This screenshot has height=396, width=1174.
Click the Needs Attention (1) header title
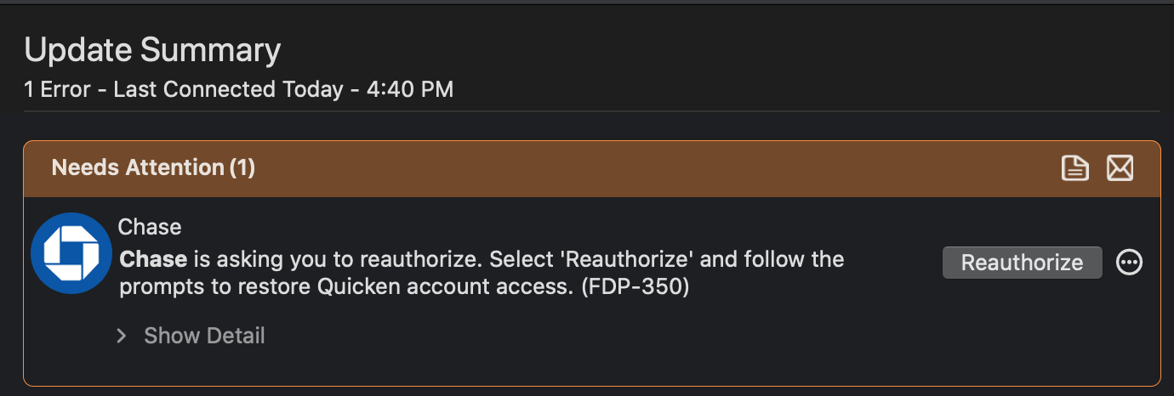click(x=153, y=168)
